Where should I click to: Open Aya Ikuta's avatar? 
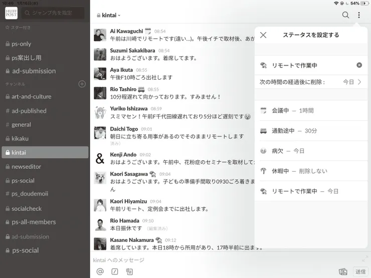click(x=100, y=74)
